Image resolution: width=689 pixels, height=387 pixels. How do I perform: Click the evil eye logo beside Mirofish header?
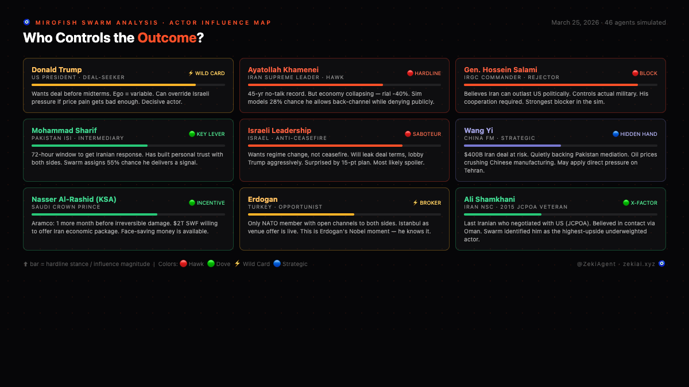[x=26, y=22]
